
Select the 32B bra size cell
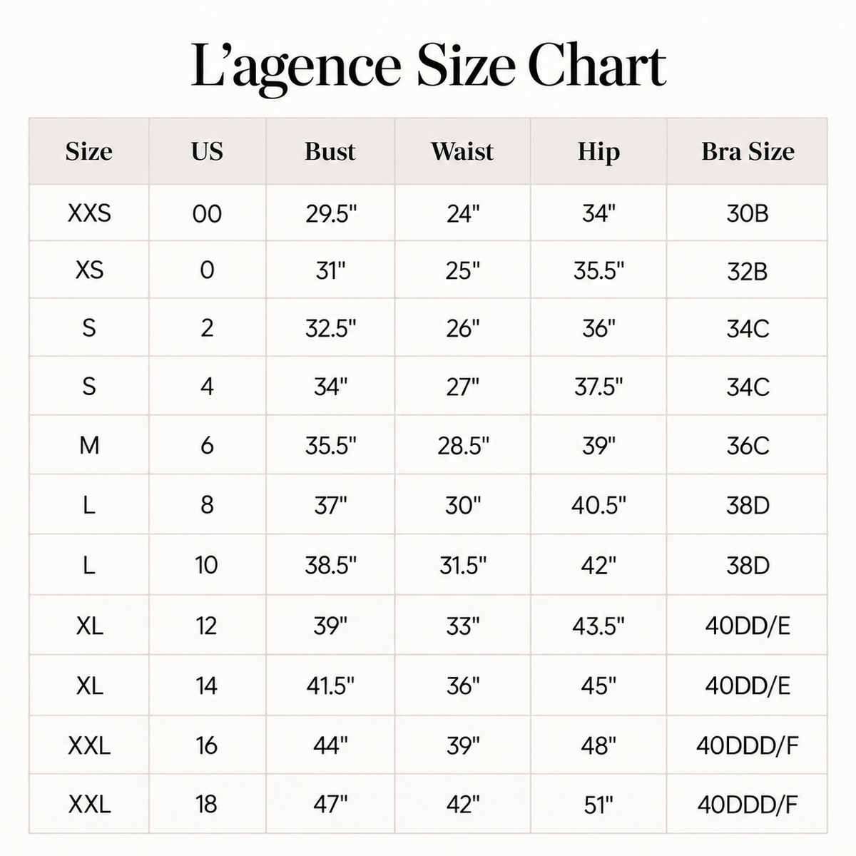(748, 271)
